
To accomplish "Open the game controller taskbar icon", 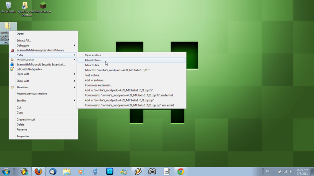I will (152, 171).
